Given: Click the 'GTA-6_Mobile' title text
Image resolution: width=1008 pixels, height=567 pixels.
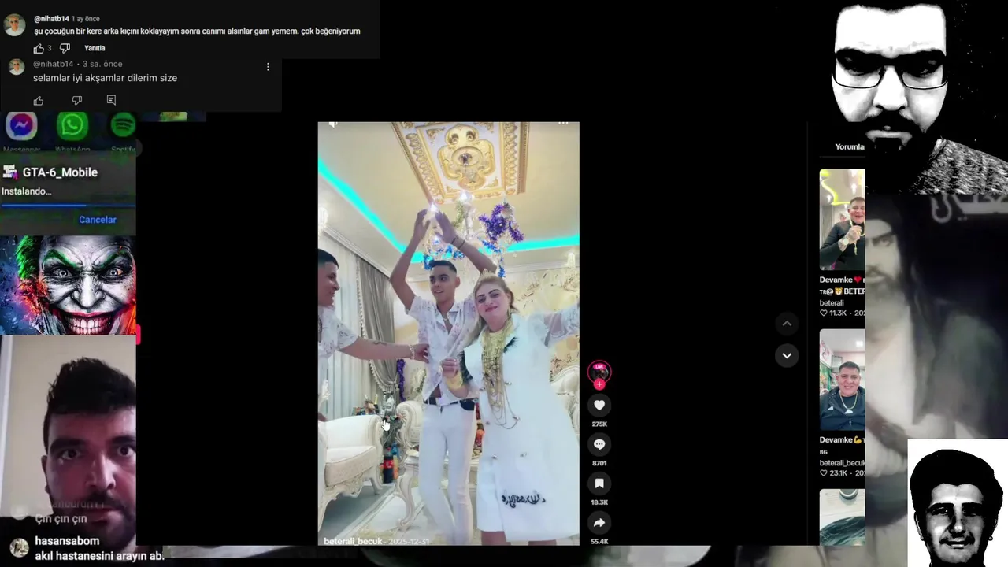Looking at the screenshot, I should click(x=60, y=172).
